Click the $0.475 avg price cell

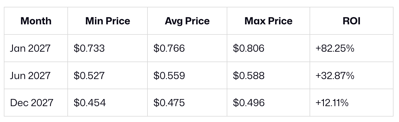pos(169,103)
